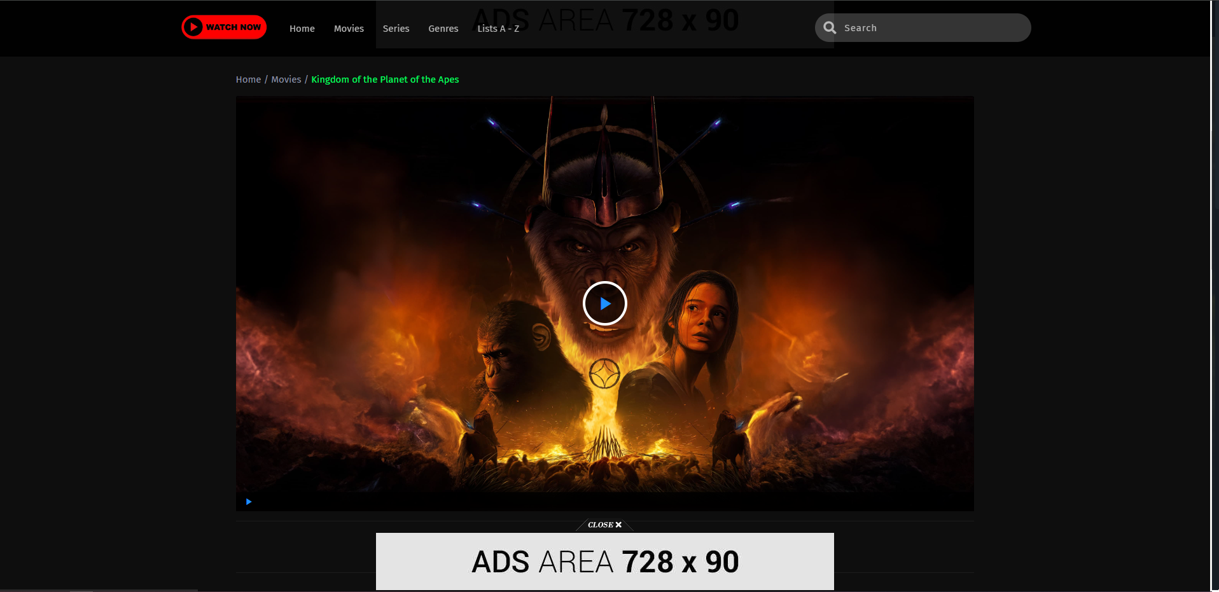
Task: Click the small blue play icon in player bar
Action: point(249,502)
